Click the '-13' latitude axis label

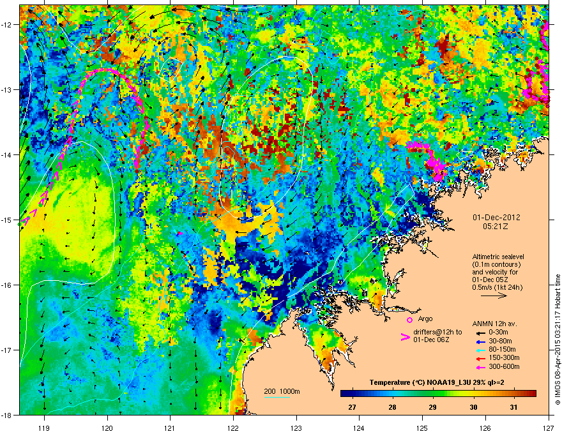[7, 89]
